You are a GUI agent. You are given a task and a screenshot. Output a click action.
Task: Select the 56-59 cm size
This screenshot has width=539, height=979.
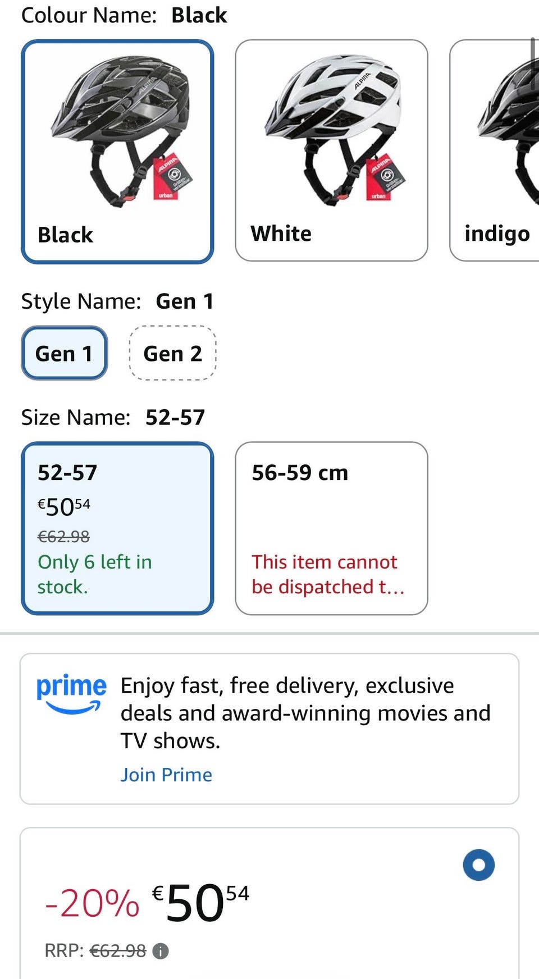pos(331,528)
